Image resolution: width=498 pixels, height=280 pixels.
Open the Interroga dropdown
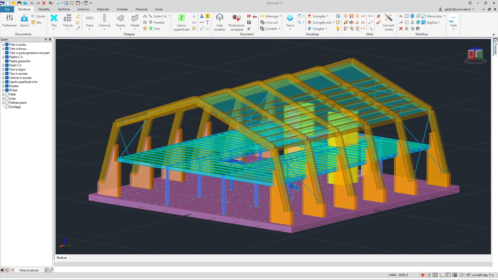(x=280, y=16)
